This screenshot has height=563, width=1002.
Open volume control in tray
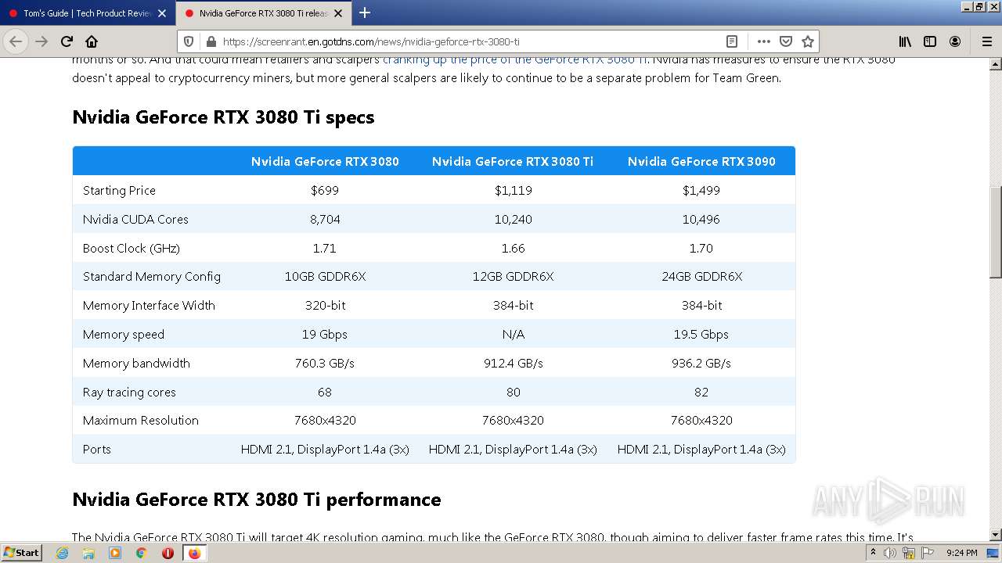[890, 553]
